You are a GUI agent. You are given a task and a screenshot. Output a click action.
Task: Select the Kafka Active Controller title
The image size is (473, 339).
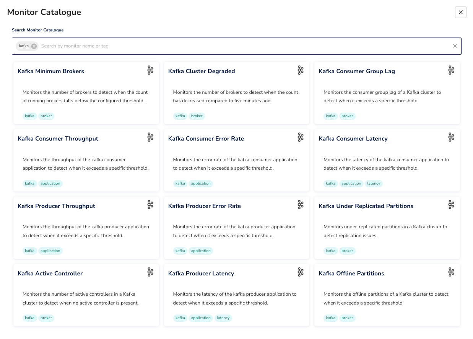[50, 273]
